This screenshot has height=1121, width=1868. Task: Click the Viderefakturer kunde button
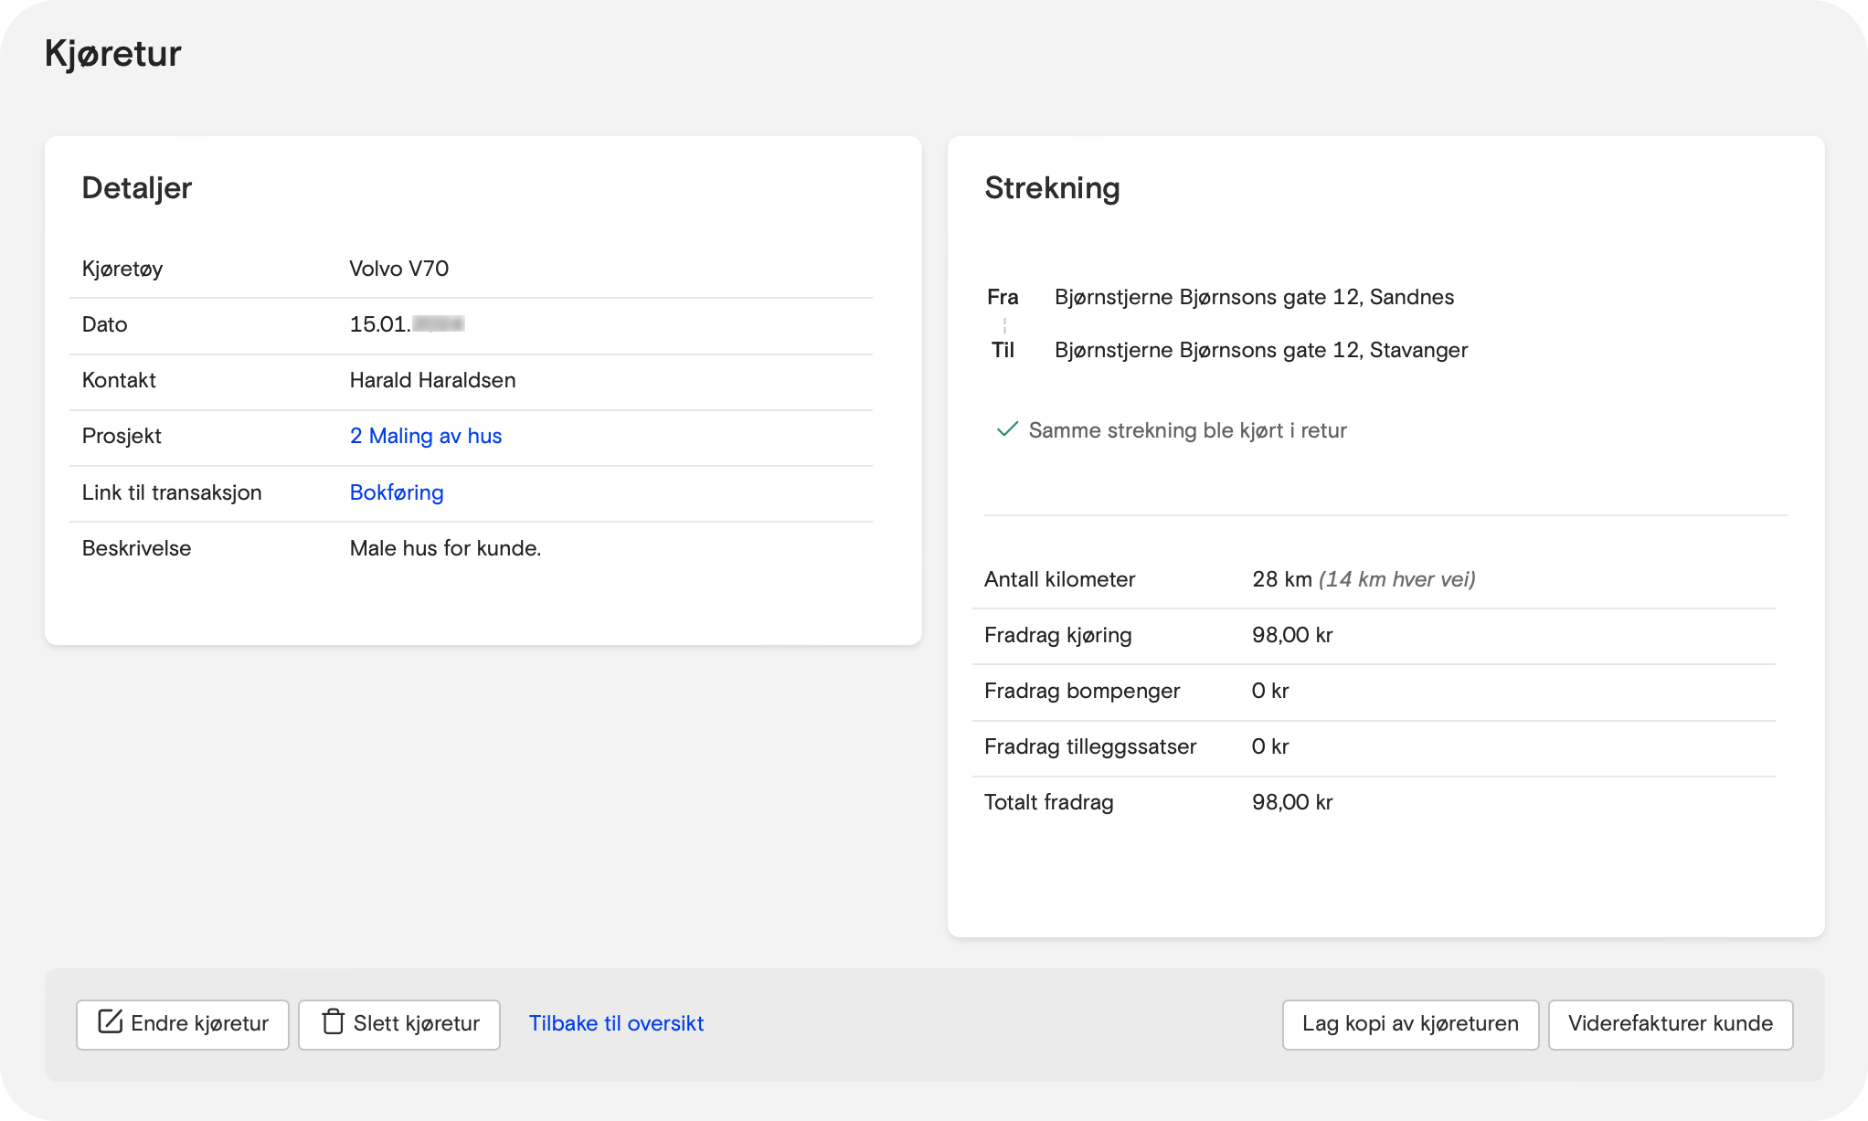click(1670, 1024)
